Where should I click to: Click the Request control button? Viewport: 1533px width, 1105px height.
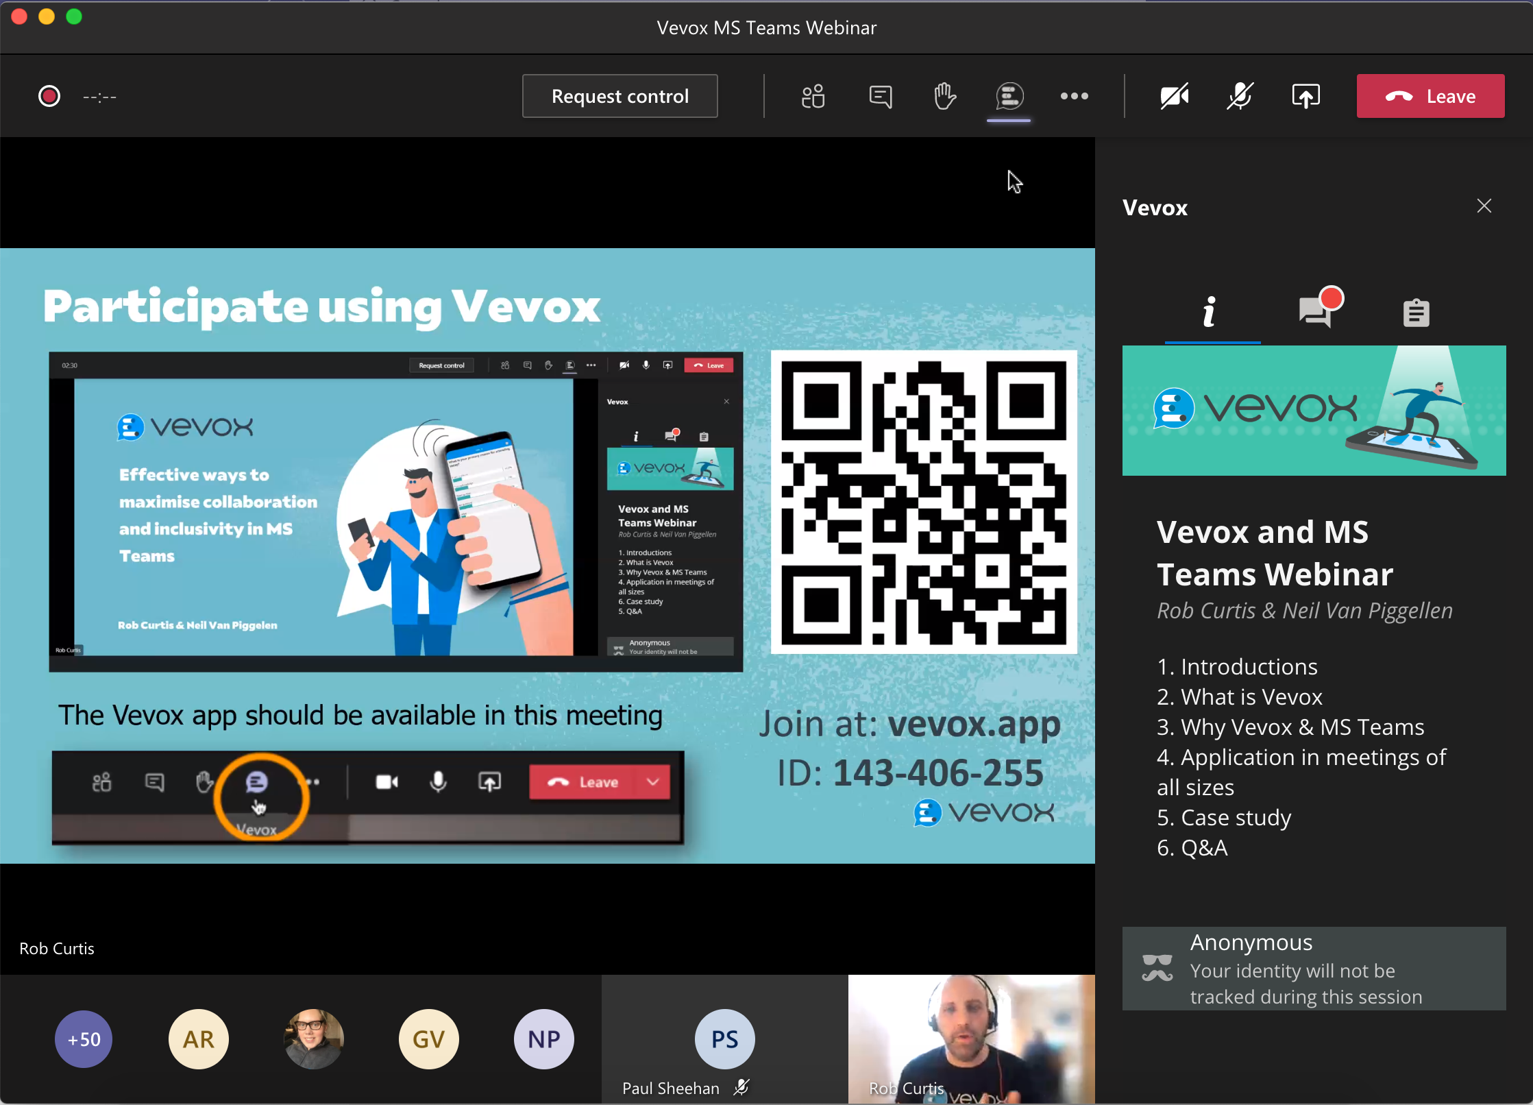click(x=620, y=96)
